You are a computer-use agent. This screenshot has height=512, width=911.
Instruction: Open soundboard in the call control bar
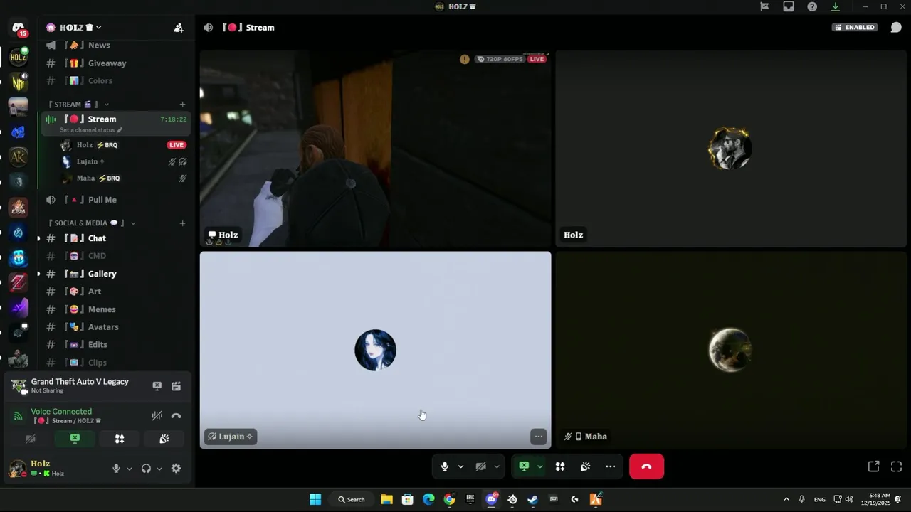point(585,466)
